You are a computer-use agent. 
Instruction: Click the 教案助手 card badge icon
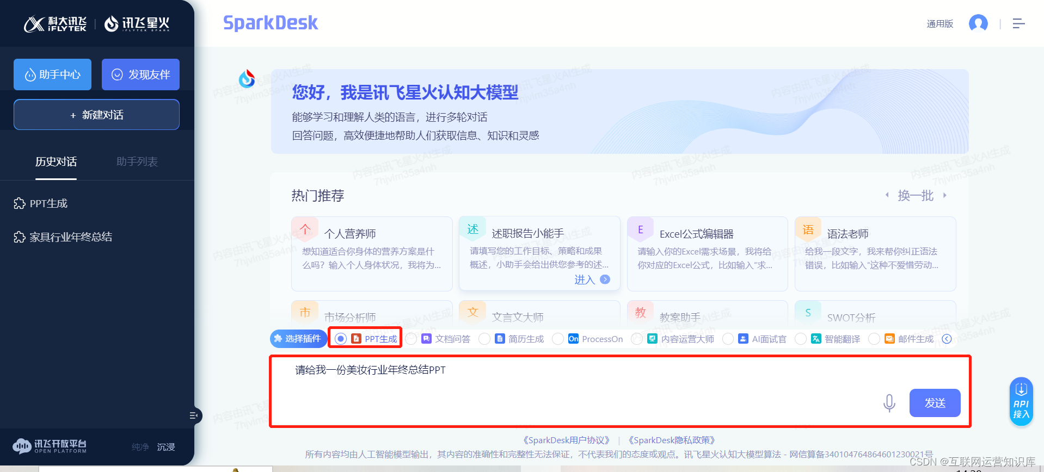[641, 312]
